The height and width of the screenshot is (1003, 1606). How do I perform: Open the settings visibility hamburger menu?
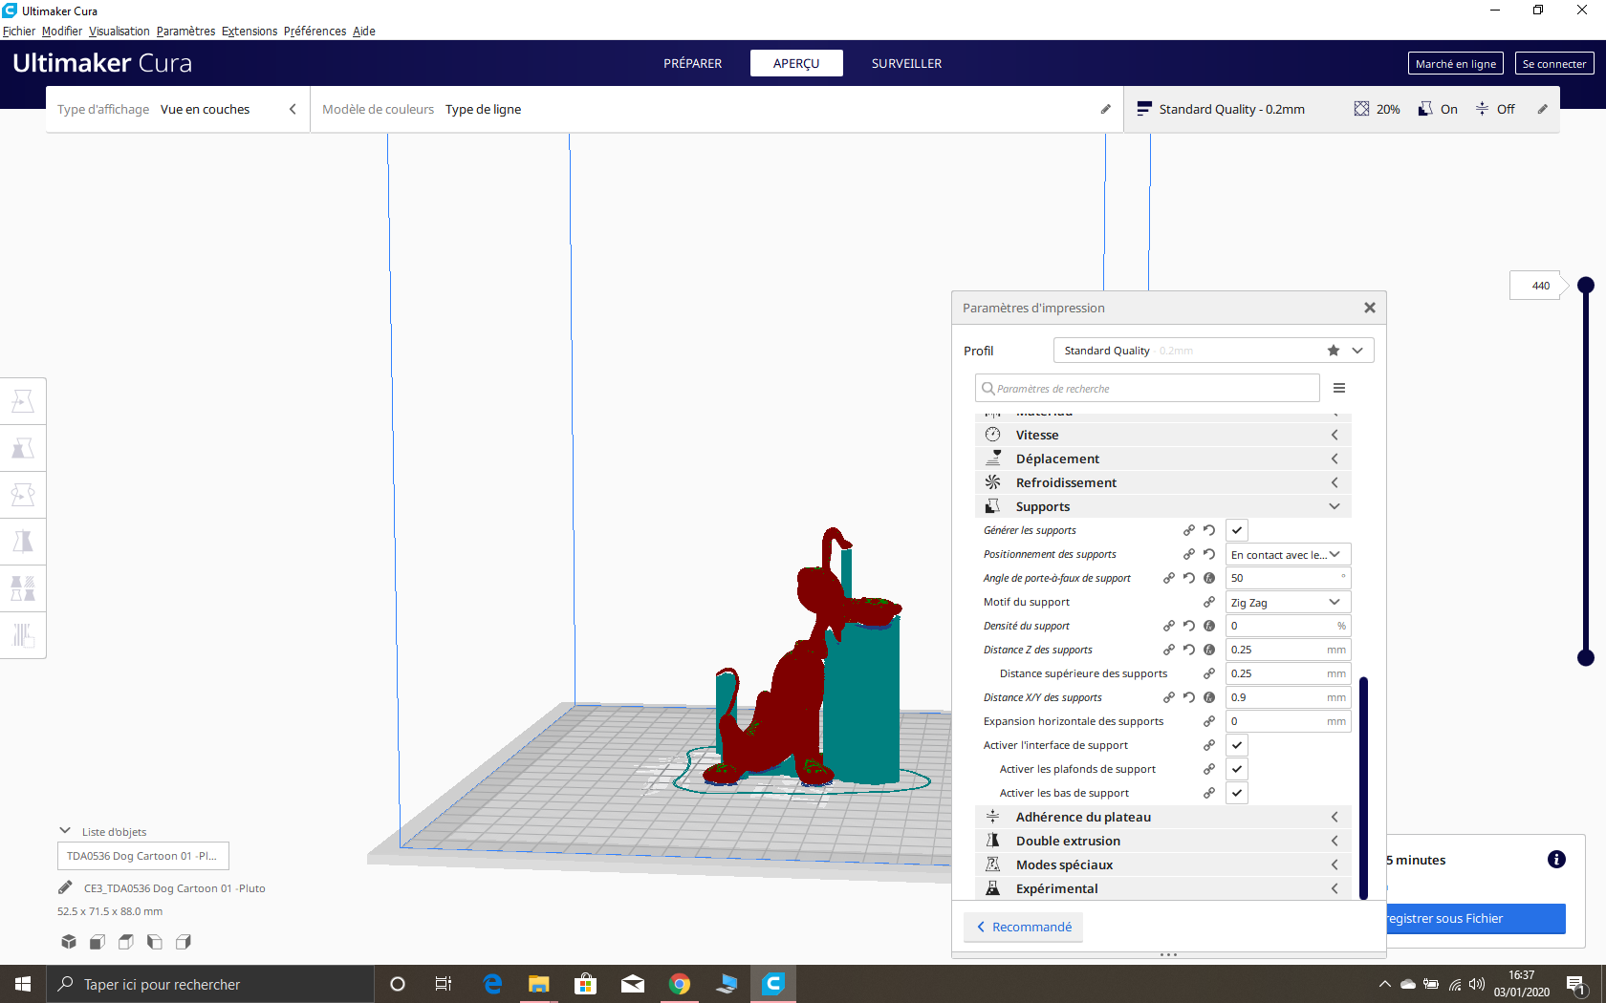[1339, 388]
